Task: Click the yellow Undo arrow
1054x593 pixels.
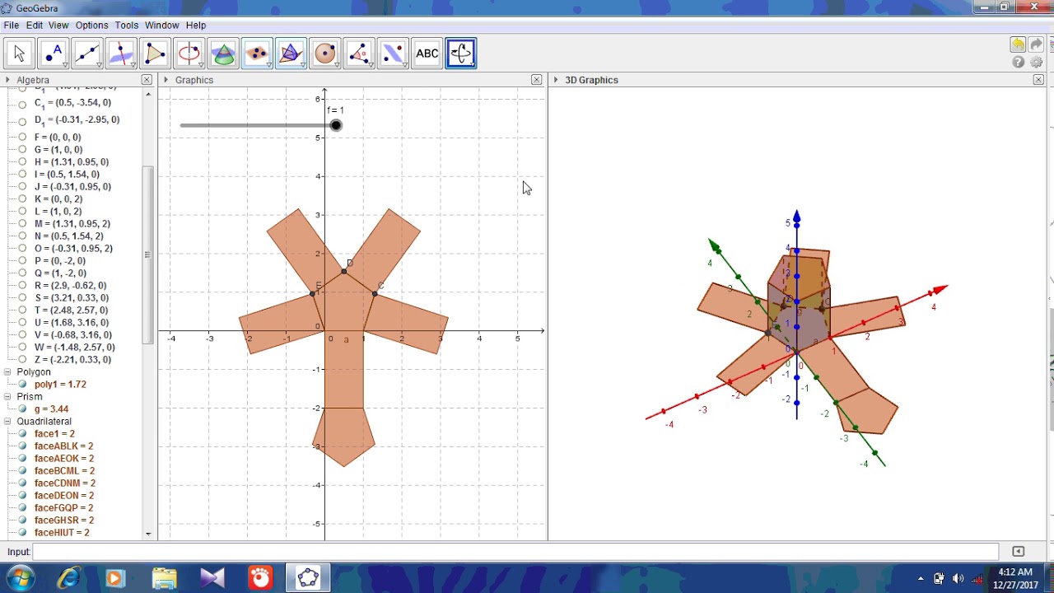Action: 1018,45
